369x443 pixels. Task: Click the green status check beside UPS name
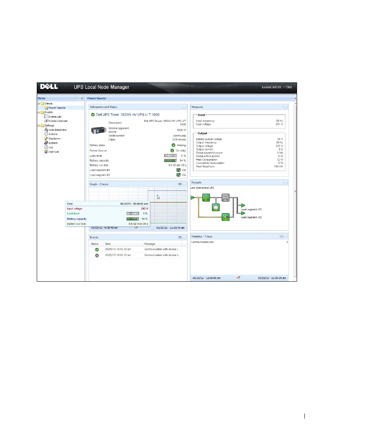tap(93, 115)
